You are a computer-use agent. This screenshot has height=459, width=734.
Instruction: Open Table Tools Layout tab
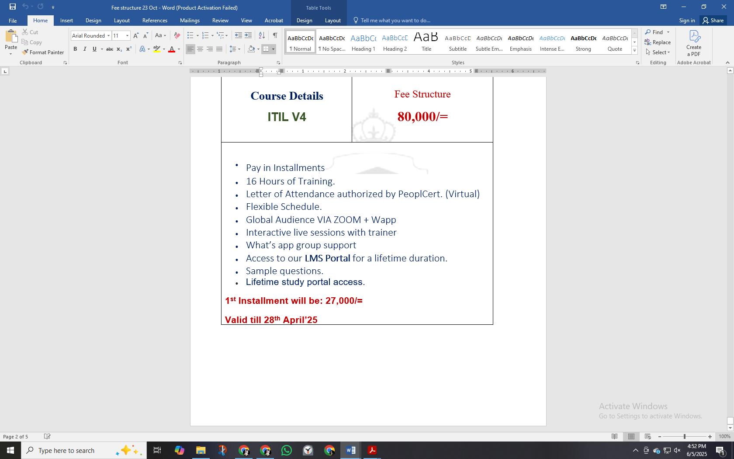coord(332,21)
